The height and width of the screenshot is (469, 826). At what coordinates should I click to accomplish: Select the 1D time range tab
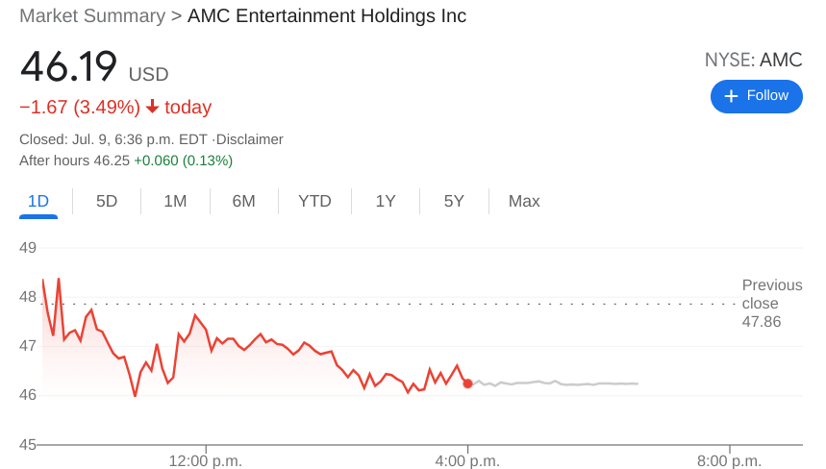pos(38,202)
